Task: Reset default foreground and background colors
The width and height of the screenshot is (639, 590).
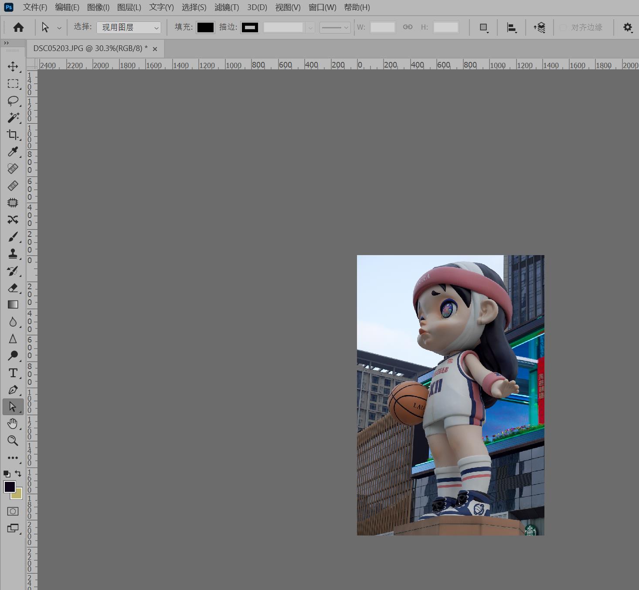Action: pyautogui.click(x=7, y=474)
